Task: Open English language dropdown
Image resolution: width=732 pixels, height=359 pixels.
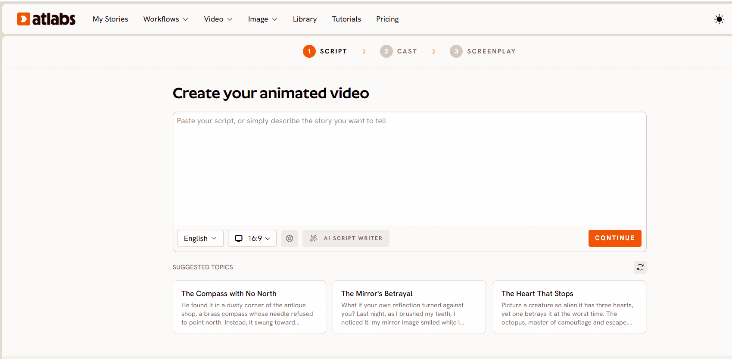Action: [200, 238]
